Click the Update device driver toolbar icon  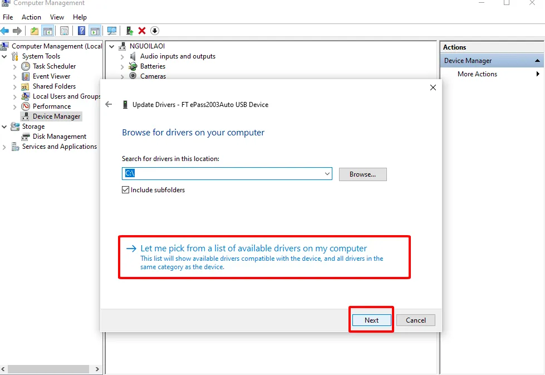click(130, 31)
